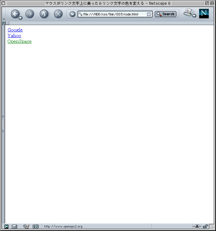Screen dimensions: 216x231
Task: Click the window collapse box in the title bar
Action: point(212,3)
